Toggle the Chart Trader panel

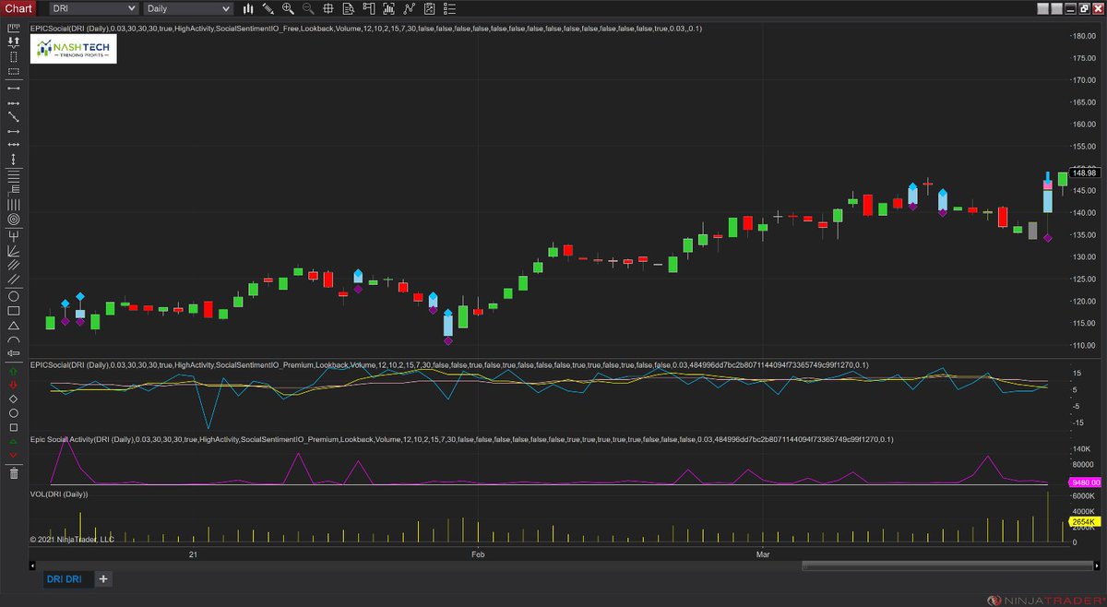(x=369, y=8)
